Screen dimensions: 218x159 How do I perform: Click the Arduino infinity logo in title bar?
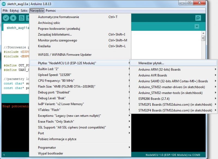click(x=4, y=4)
